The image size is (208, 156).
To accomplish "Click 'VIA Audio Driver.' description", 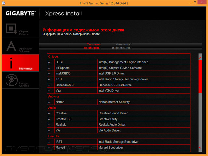I will pos(110,131).
